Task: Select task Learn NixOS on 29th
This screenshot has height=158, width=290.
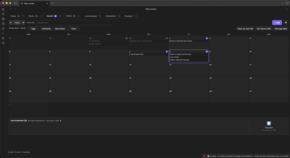Action: point(108,41)
